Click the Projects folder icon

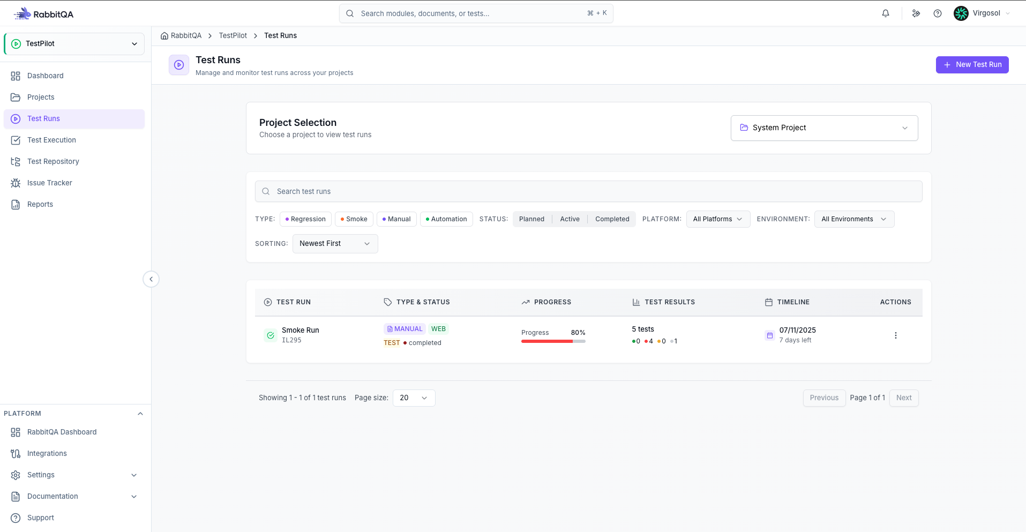(x=16, y=98)
